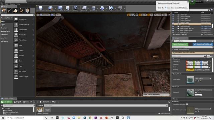Click the Cinematics clapperboard icon
Viewport: 214px width, 120px height.
tap(93, 9)
